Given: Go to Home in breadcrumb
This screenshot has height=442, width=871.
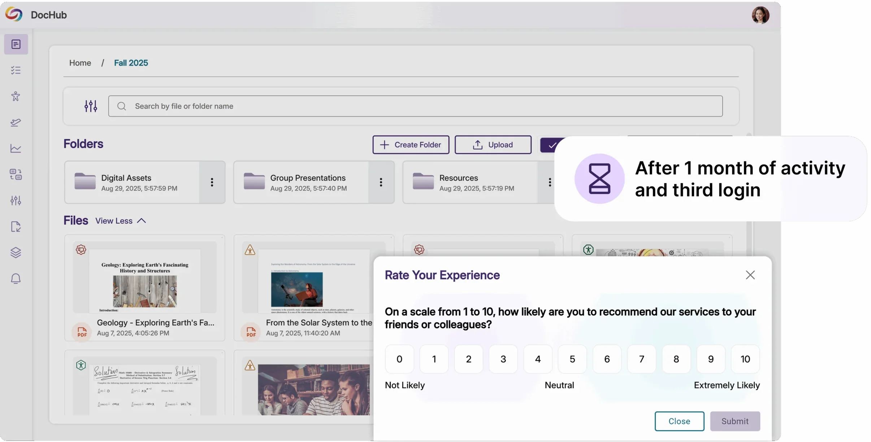Looking at the screenshot, I should [x=80, y=63].
